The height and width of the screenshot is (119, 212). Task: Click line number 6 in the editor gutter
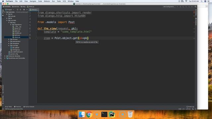[30, 28]
